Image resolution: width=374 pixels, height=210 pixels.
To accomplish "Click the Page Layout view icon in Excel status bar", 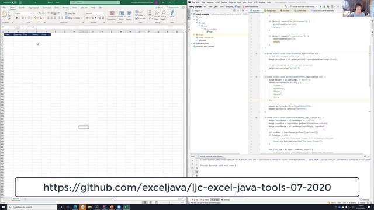I will [x=151, y=202].
